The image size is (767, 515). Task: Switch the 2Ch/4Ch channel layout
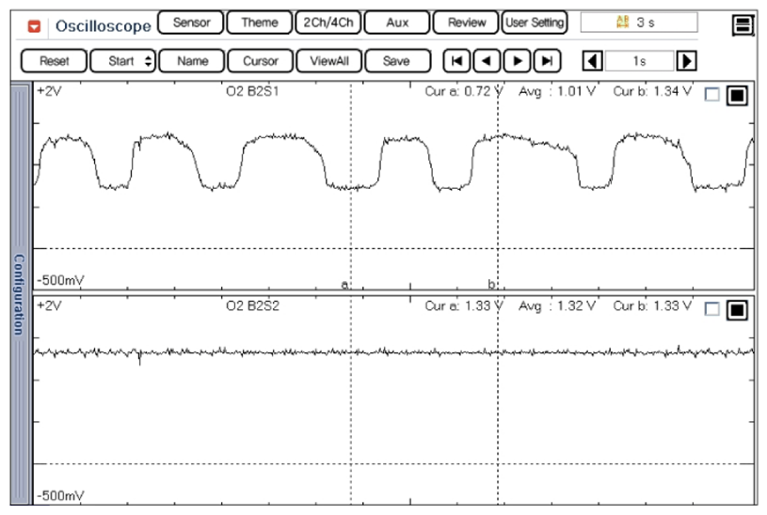(x=327, y=23)
